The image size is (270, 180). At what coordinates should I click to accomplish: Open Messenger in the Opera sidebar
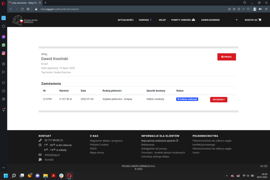click(x=3, y=37)
